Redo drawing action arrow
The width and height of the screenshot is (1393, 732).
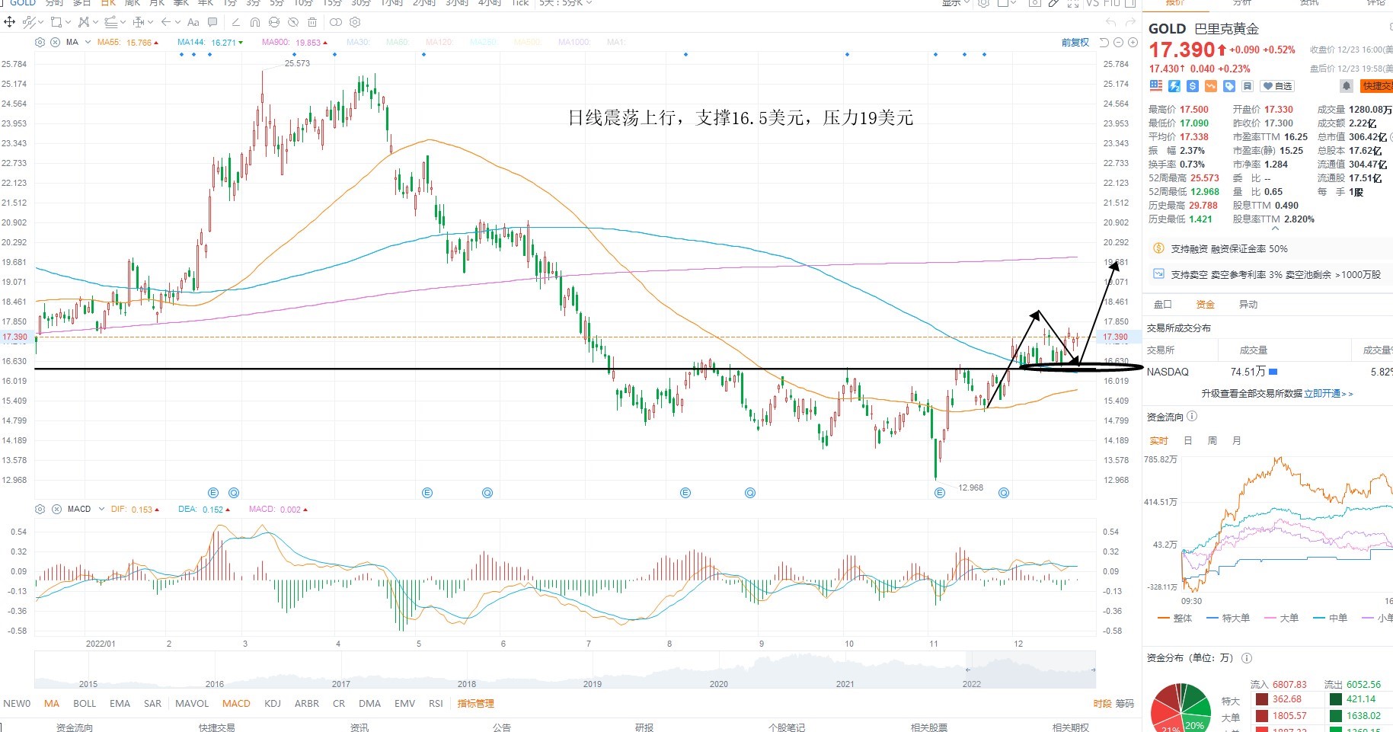[1132, 22]
